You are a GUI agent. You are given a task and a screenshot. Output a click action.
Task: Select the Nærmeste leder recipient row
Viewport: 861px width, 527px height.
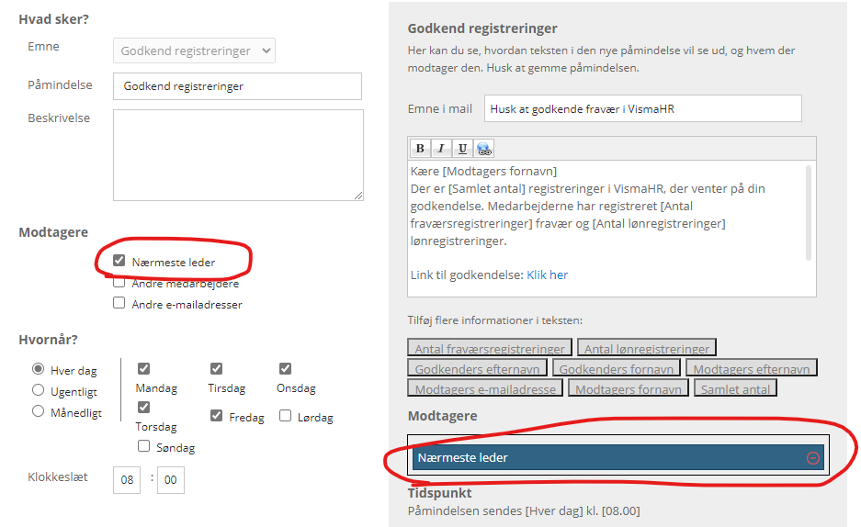618,457
